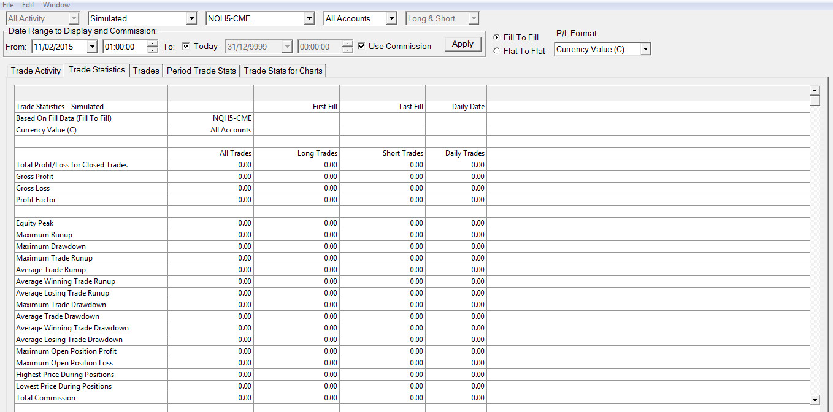The height and width of the screenshot is (412, 833).
Task: Open the Edit menu
Action: pyautogui.click(x=28, y=5)
